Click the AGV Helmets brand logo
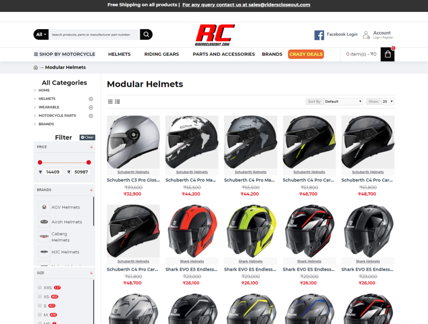The image size is (428, 324). (44, 207)
